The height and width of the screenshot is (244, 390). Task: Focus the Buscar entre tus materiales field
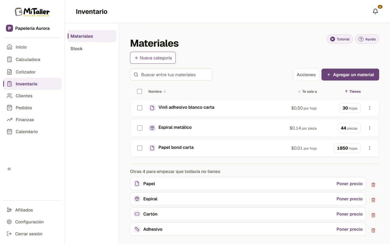pyautogui.click(x=171, y=75)
